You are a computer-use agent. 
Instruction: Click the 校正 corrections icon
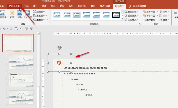tap(12, 13)
